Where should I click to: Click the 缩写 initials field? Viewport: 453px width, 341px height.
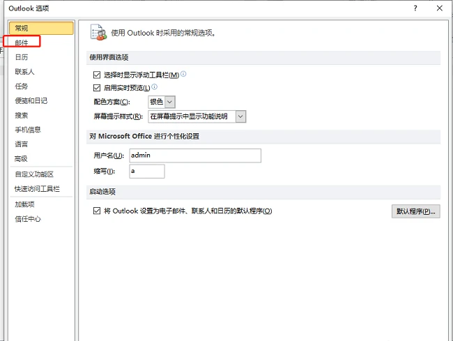coord(147,171)
